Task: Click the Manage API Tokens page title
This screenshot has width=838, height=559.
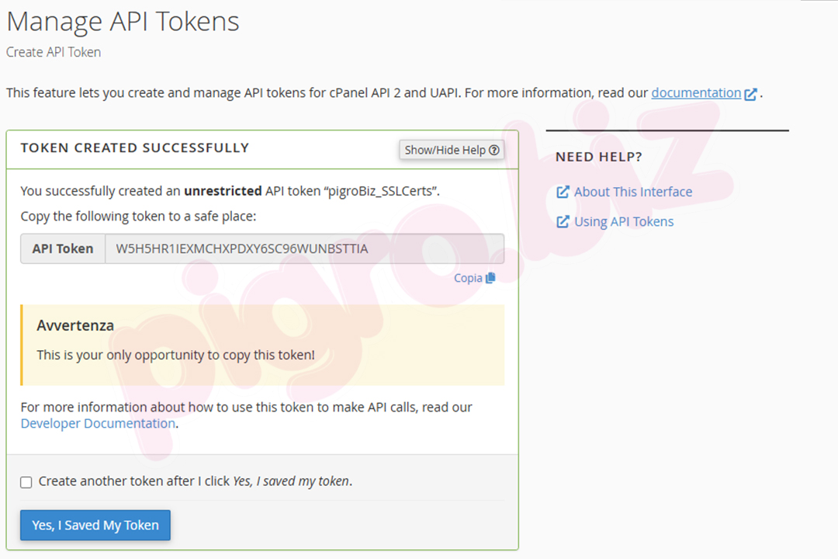Action: (x=123, y=22)
